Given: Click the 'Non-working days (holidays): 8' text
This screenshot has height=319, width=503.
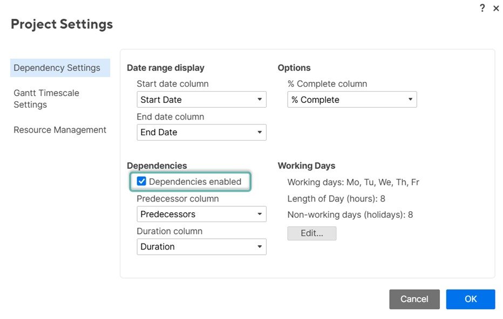Looking at the screenshot, I should pyautogui.click(x=350, y=214).
